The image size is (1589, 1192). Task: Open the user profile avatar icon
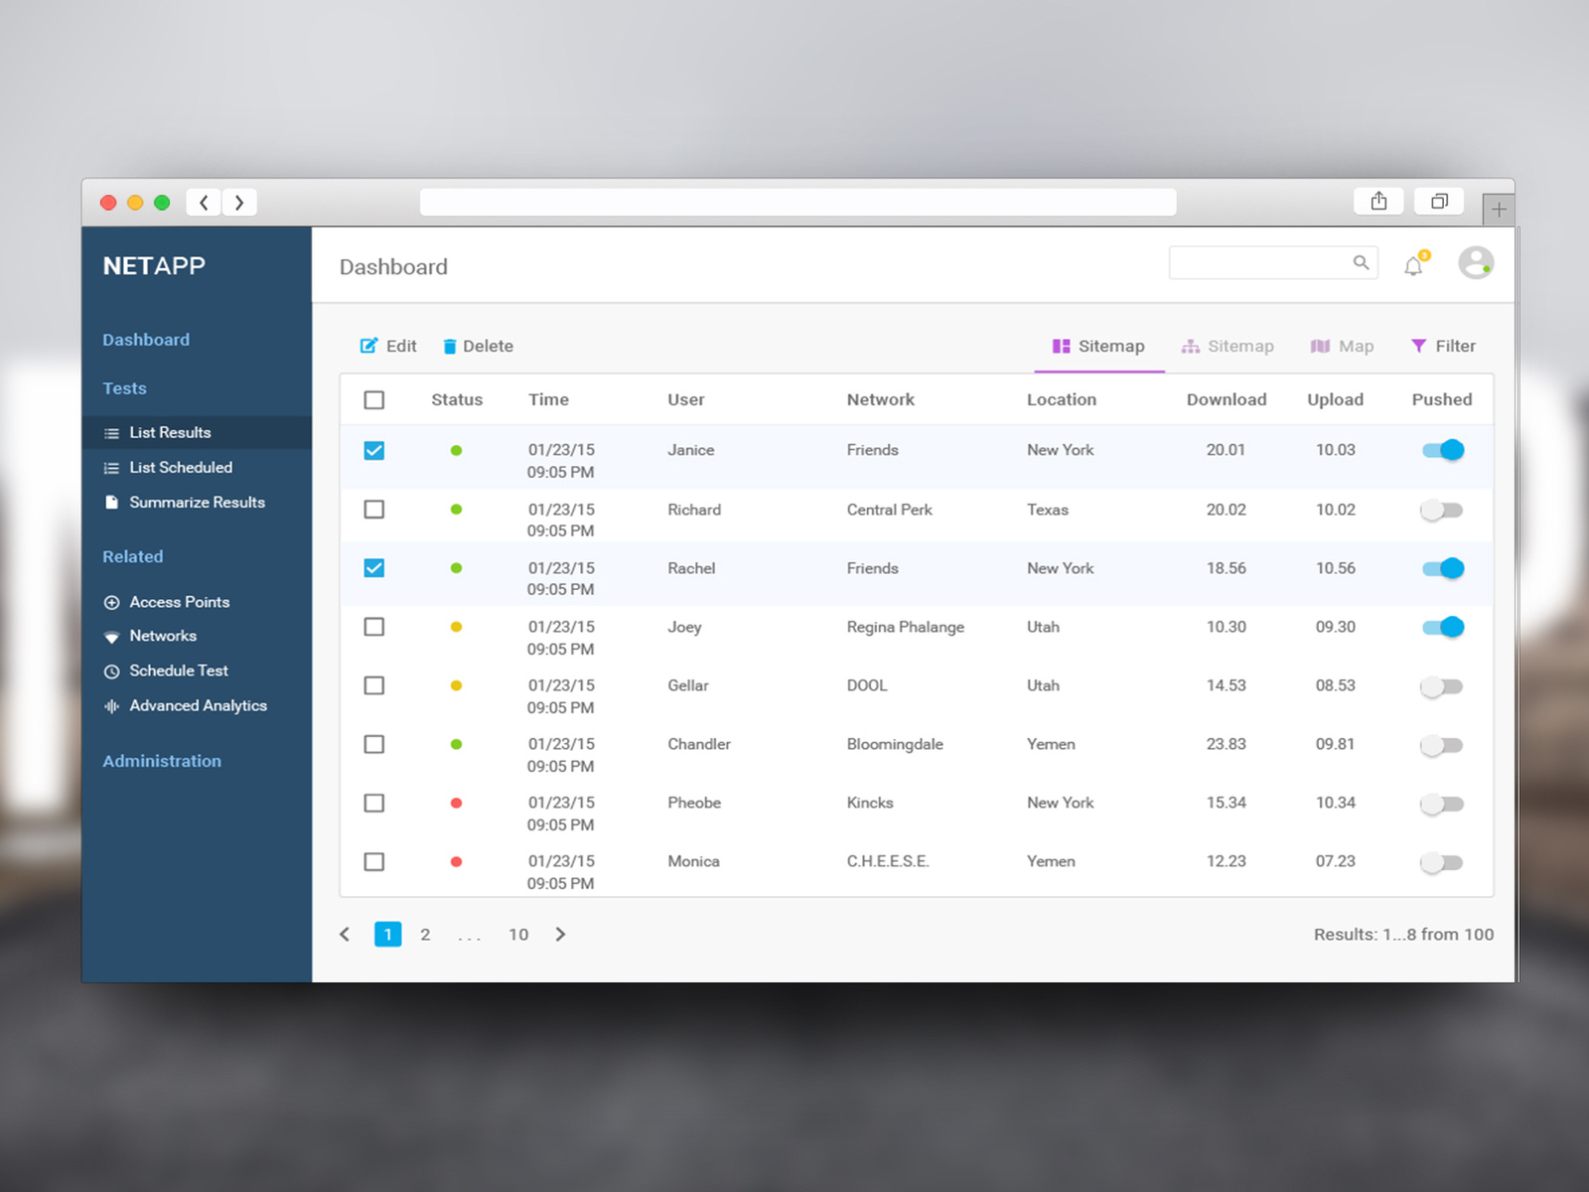[x=1476, y=263]
